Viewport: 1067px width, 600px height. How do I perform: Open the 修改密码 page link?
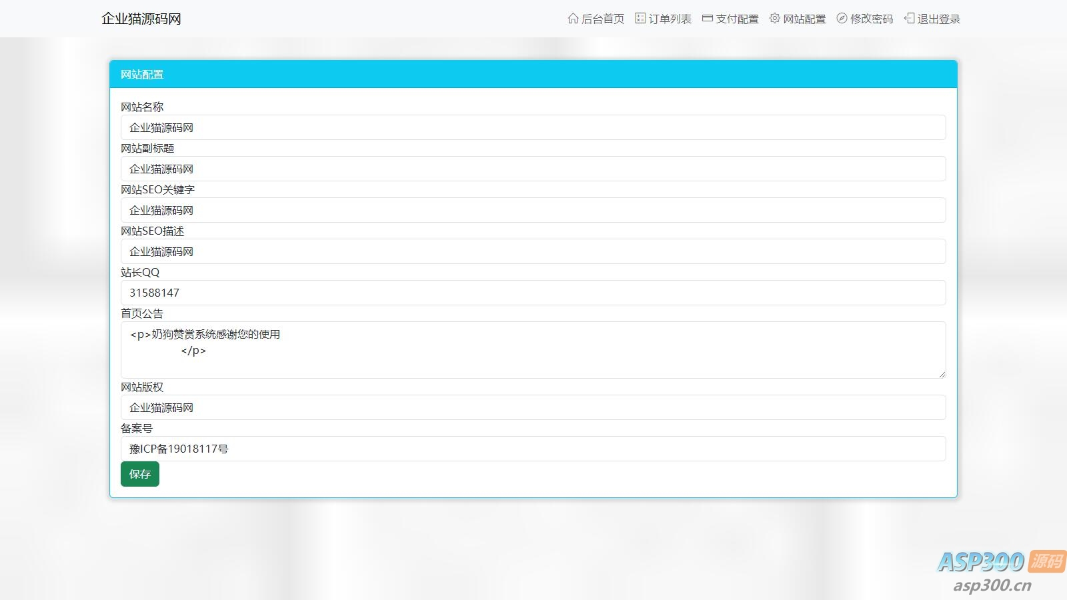coord(871,19)
